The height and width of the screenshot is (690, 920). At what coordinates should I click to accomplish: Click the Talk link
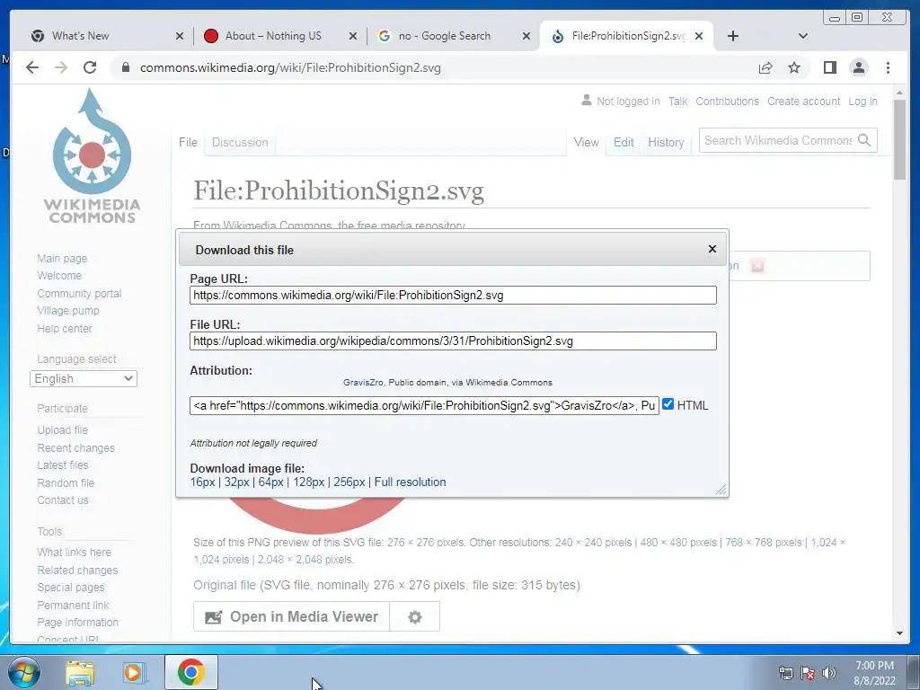pos(677,102)
